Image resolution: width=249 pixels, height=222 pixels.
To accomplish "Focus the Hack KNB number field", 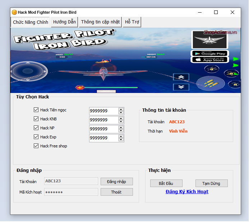I will [104, 120].
